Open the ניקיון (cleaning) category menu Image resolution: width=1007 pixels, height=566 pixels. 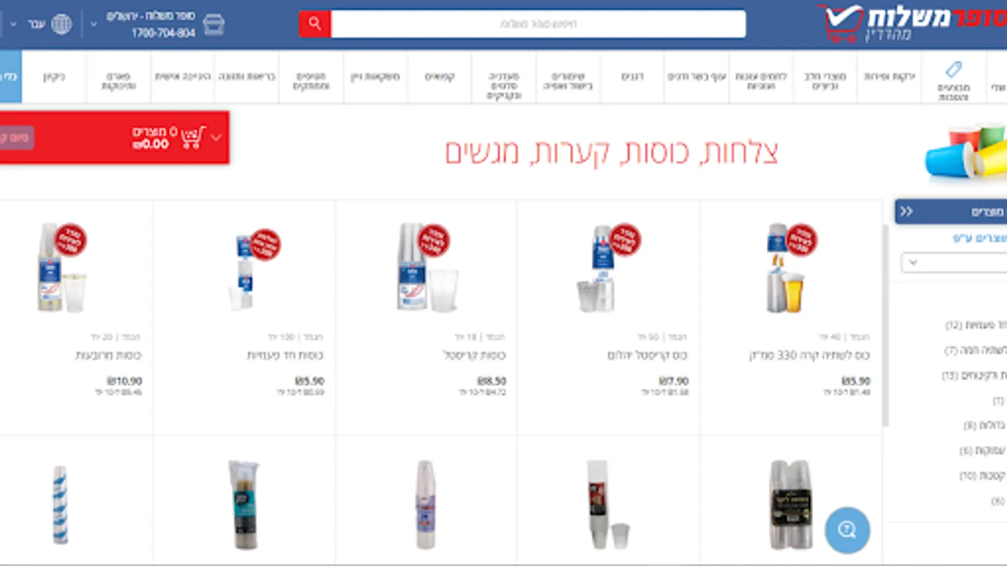point(54,77)
